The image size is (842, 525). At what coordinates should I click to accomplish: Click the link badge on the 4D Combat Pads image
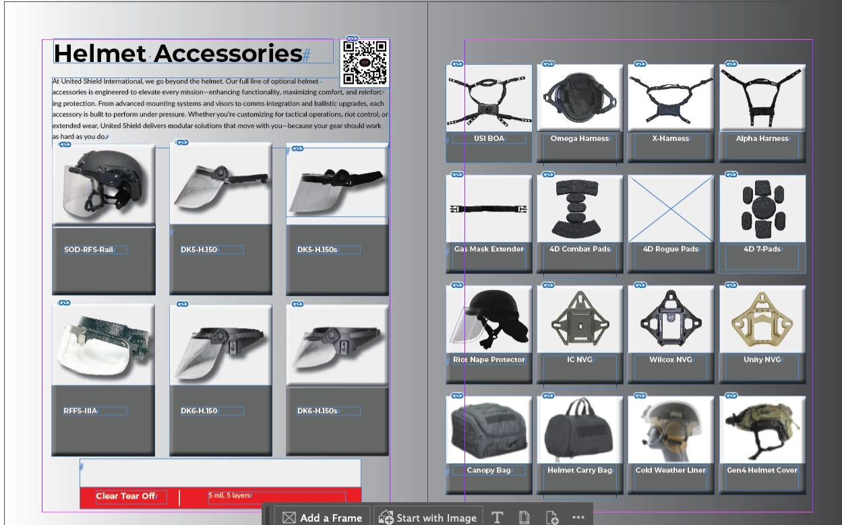coord(549,175)
